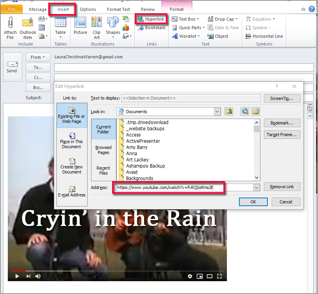Select the ActivePresenter folder

143,141
